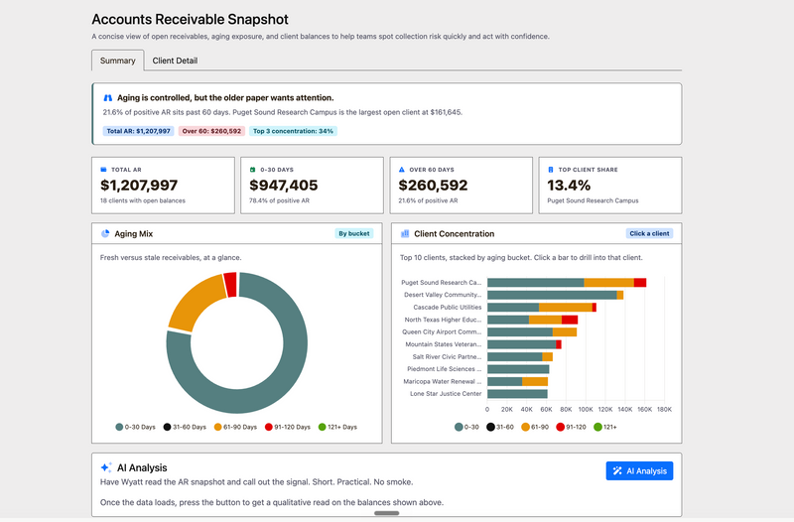Click the Cascade Public Utilities bar

(541, 308)
